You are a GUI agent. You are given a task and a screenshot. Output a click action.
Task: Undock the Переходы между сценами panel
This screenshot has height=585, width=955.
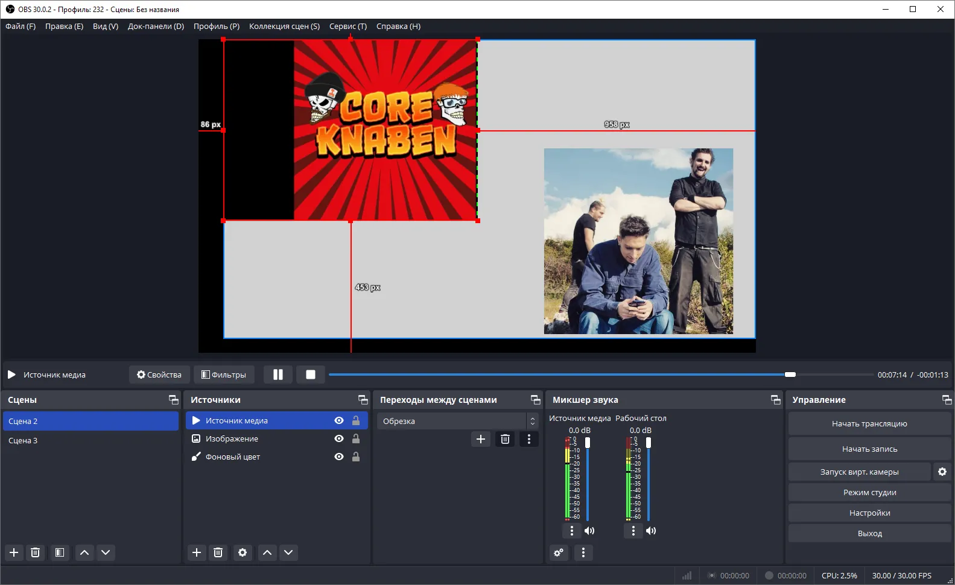[536, 400]
